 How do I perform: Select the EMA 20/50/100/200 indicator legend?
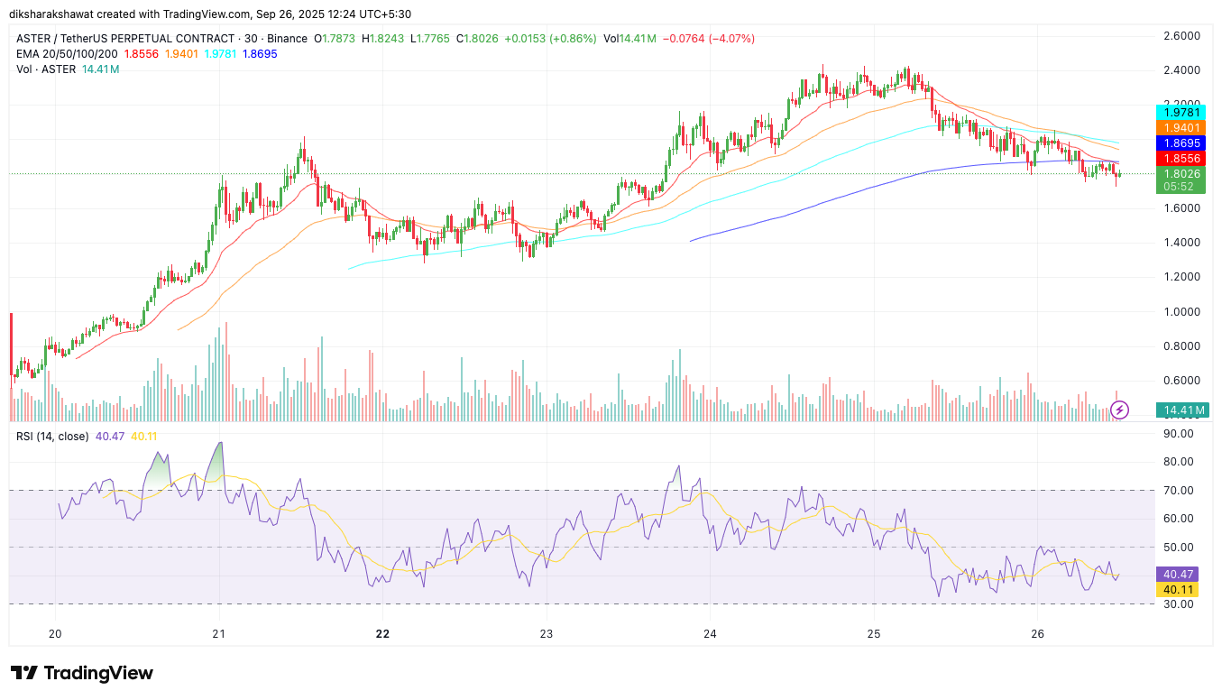67,54
